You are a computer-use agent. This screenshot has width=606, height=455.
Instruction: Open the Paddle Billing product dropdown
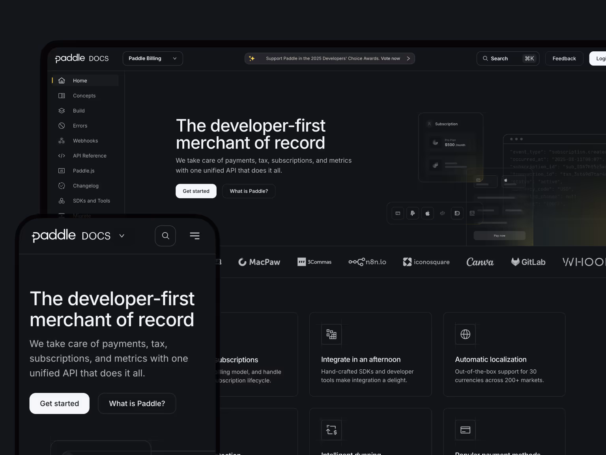[x=153, y=58]
